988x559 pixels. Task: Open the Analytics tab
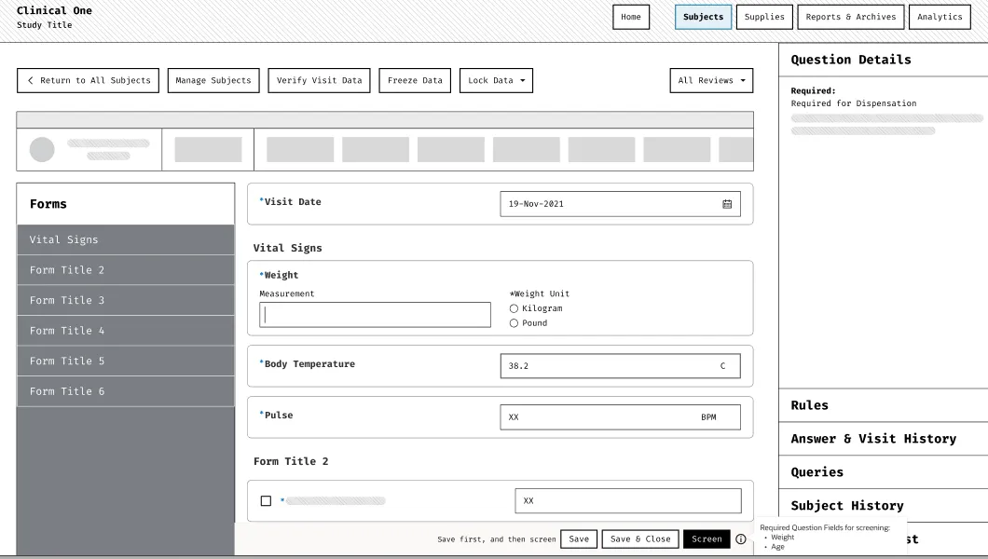[940, 17]
